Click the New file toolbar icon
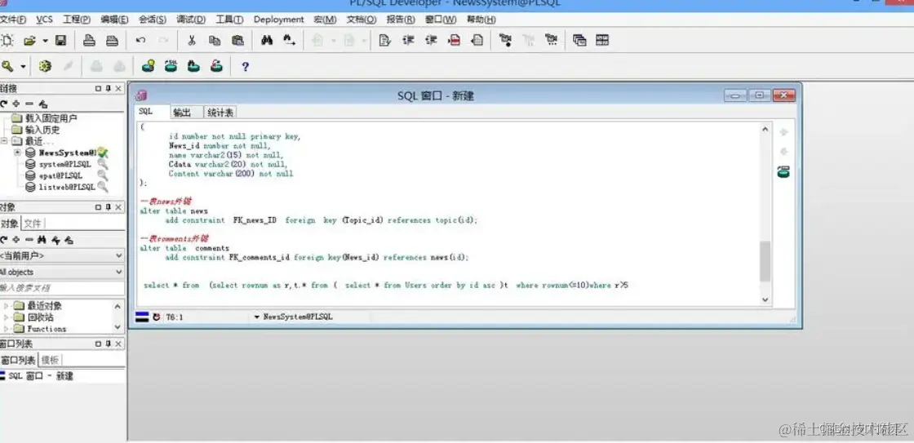914x443 pixels. point(7,40)
